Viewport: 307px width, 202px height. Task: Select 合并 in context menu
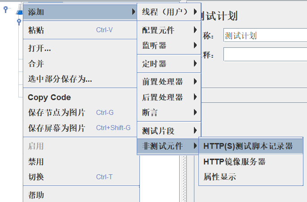[80, 63]
